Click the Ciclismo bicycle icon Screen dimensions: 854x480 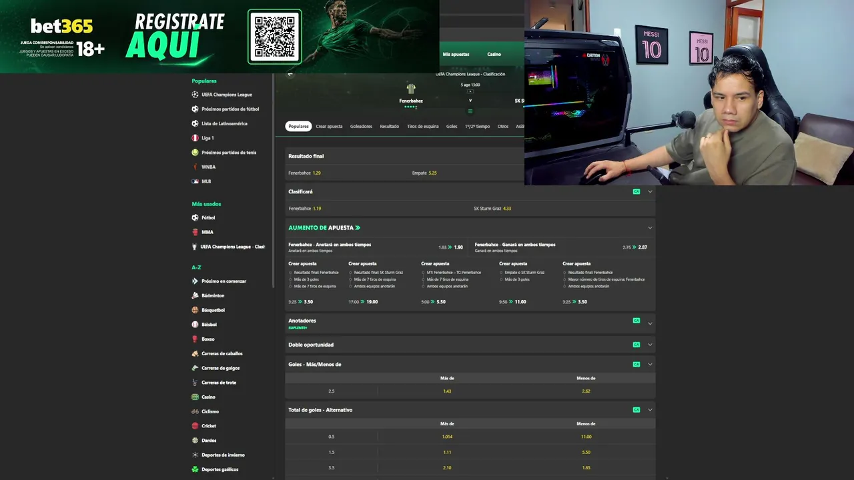[x=195, y=411]
